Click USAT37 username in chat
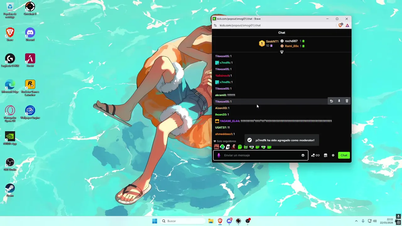The image size is (402, 226). [221, 128]
